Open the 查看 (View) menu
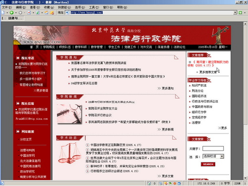The height and width of the screenshot is (186, 248). [35, 7]
